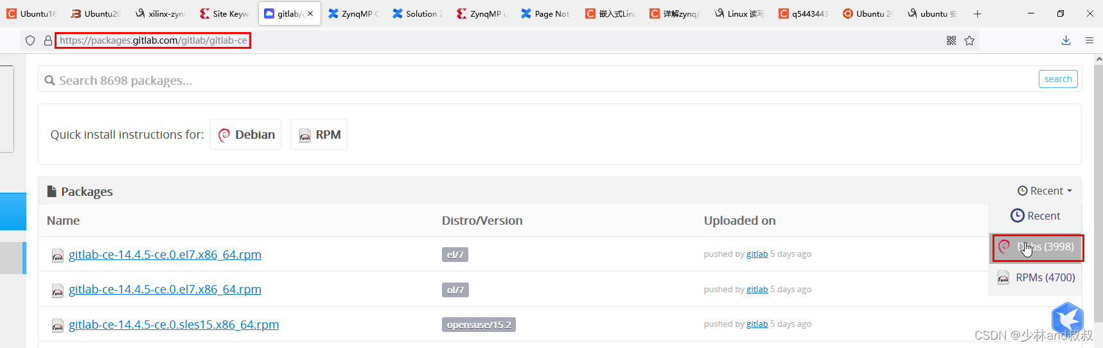
Task: Switch to the Ubuntu16 tab
Action: coord(32,13)
